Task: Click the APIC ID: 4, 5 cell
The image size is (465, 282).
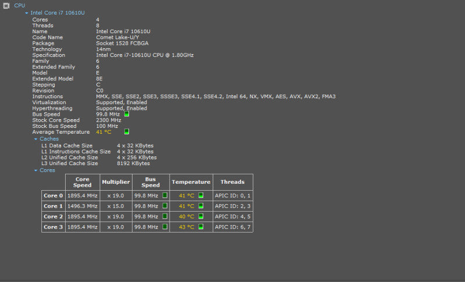Action: pos(233,216)
